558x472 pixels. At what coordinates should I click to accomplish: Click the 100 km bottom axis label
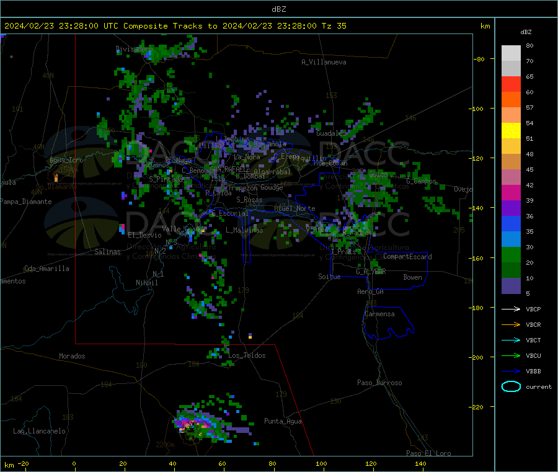point(321,464)
